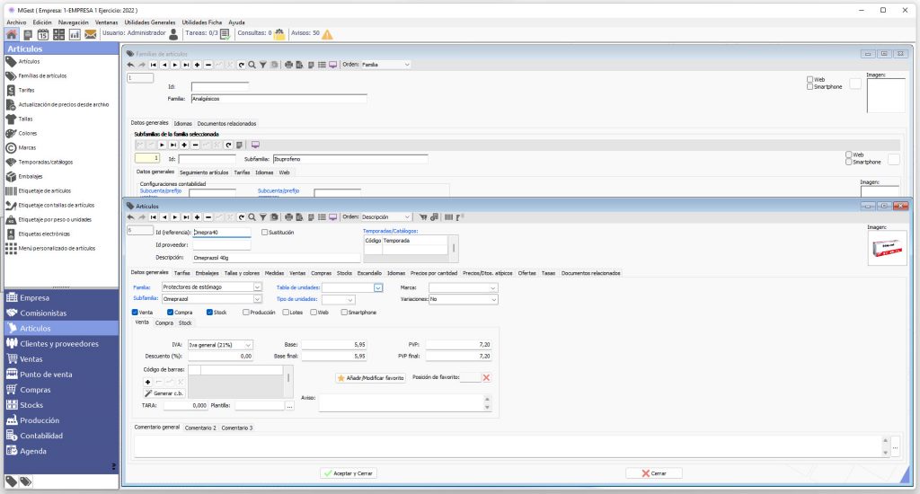The image size is (920, 494).
Task: Click search magnifier in Artículos window toolbar
Action: (x=252, y=217)
